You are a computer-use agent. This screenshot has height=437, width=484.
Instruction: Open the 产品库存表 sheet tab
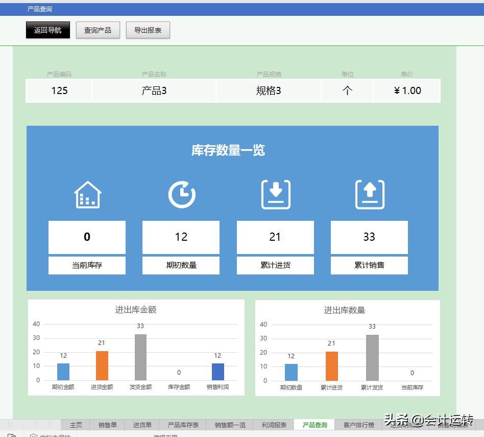[x=183, y=425]
